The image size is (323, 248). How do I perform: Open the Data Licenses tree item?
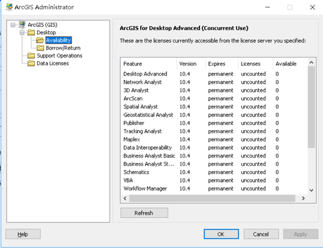click(52, 63)
